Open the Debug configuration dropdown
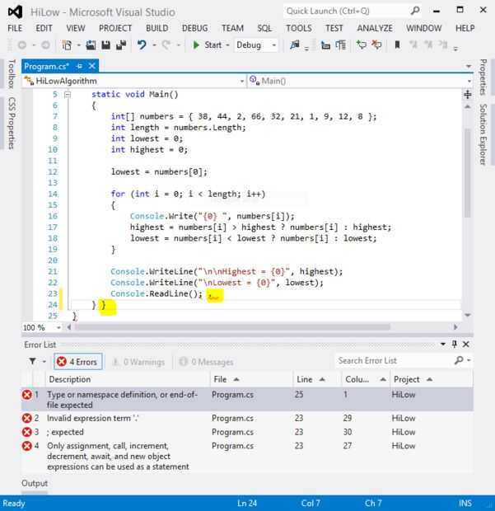 coord(256,45)
